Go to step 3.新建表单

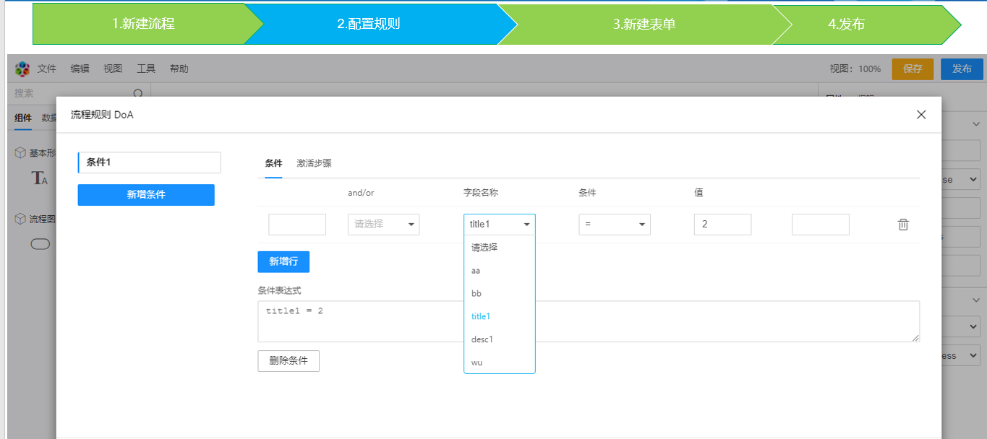(644, 24)
